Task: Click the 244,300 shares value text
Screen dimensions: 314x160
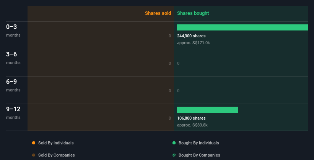Action: pyautogui.click(x=191, y=36)
